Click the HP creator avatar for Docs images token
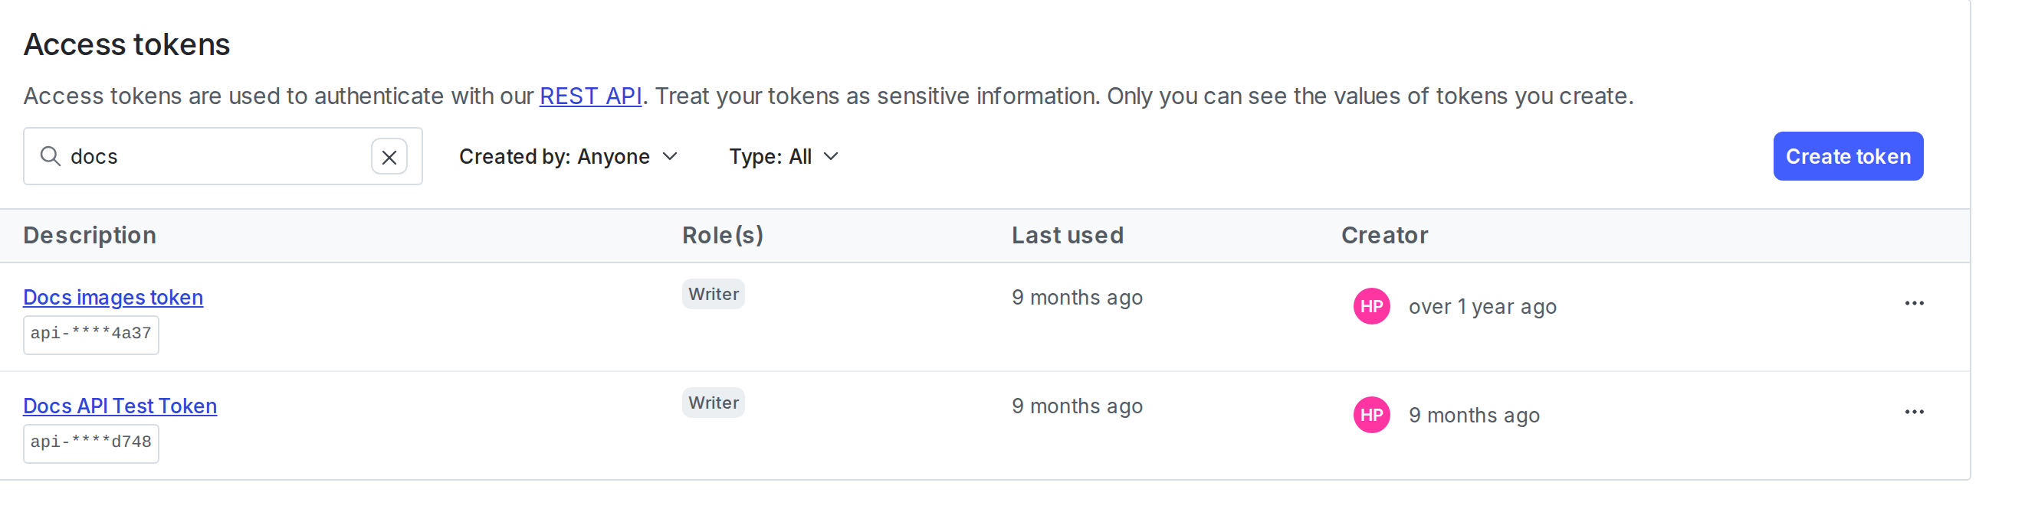The image size is (2025, 525). 1371,306
